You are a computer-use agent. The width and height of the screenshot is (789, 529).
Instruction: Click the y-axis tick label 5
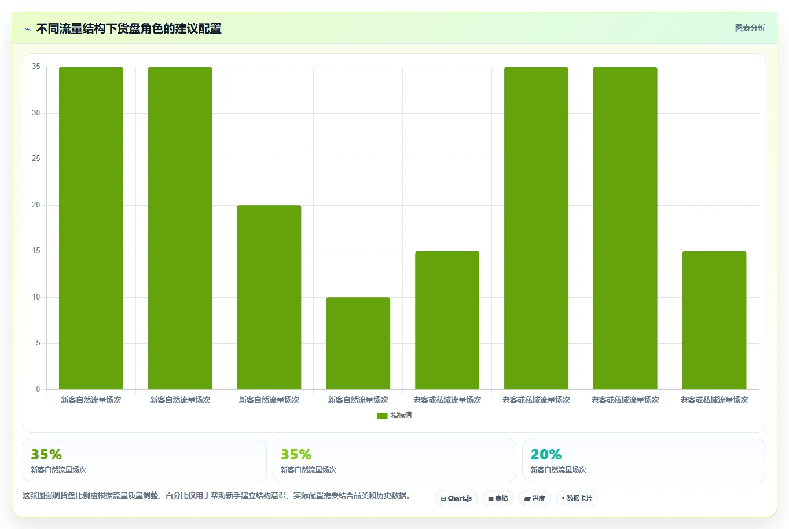click(x=38, y=343)
